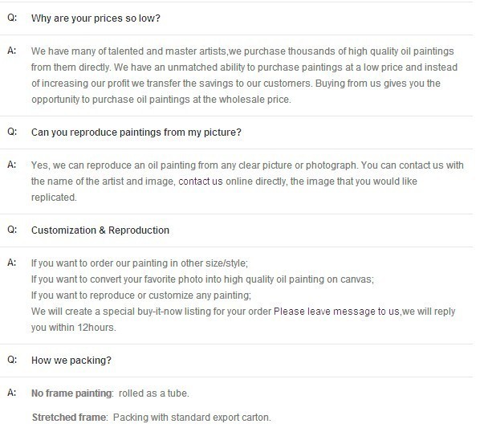Click the "Customization & Reproduction" heading
The width and height of the screenshot is (484, 432).
tap(100, 230)
